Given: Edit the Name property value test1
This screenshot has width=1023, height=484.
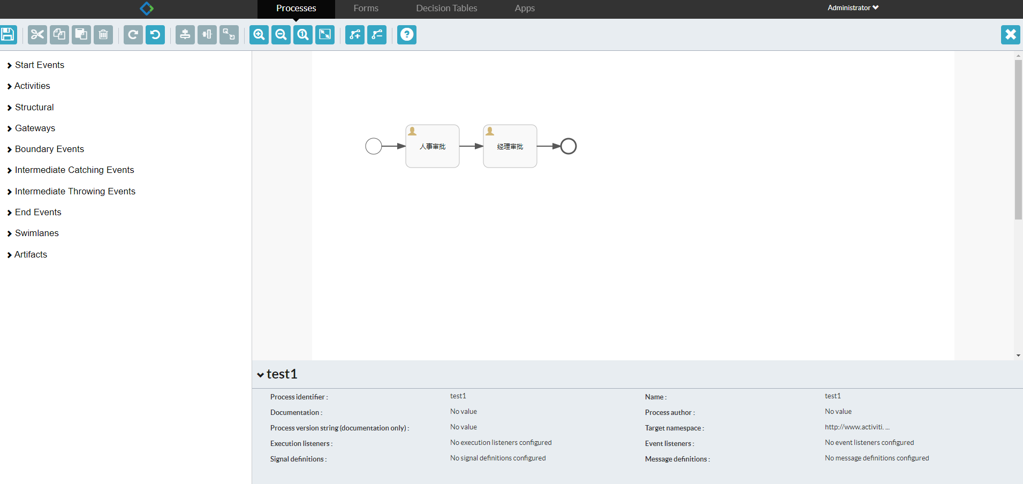Looking at the screenshot, I should click(833, 396).
